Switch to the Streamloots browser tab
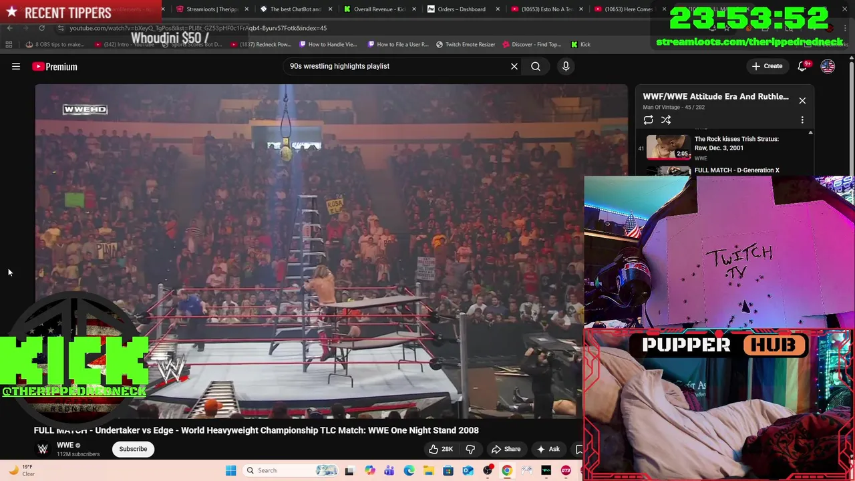 click(x=212, y=9)
